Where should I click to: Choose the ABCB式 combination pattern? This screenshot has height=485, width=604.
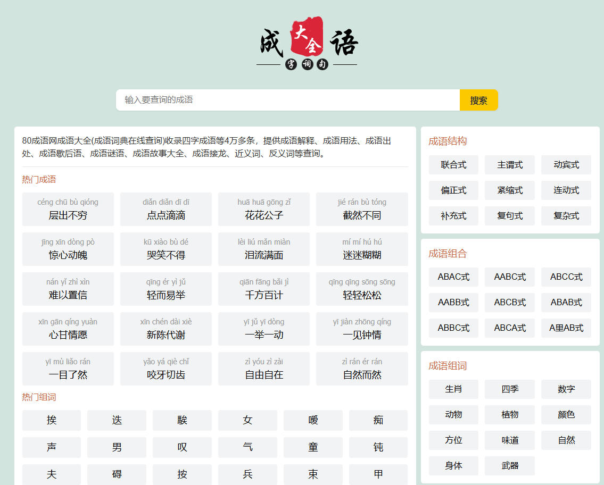(510, 303)
